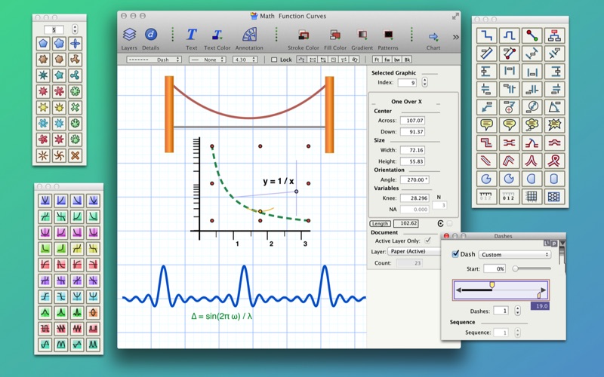Click the lower yellow dash end marker
Image resolution: width=604 pixels, height=377 pixels.
(539, 295)
